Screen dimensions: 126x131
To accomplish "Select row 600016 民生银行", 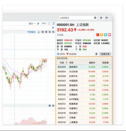I will click(x=84, y=113).
